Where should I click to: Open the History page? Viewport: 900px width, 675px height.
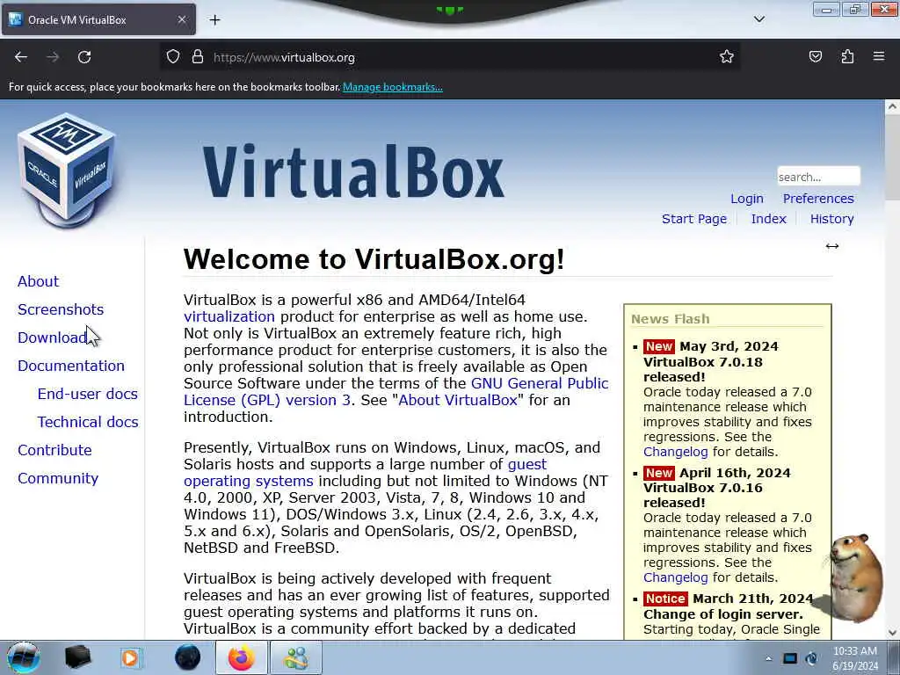pos(831,219)
